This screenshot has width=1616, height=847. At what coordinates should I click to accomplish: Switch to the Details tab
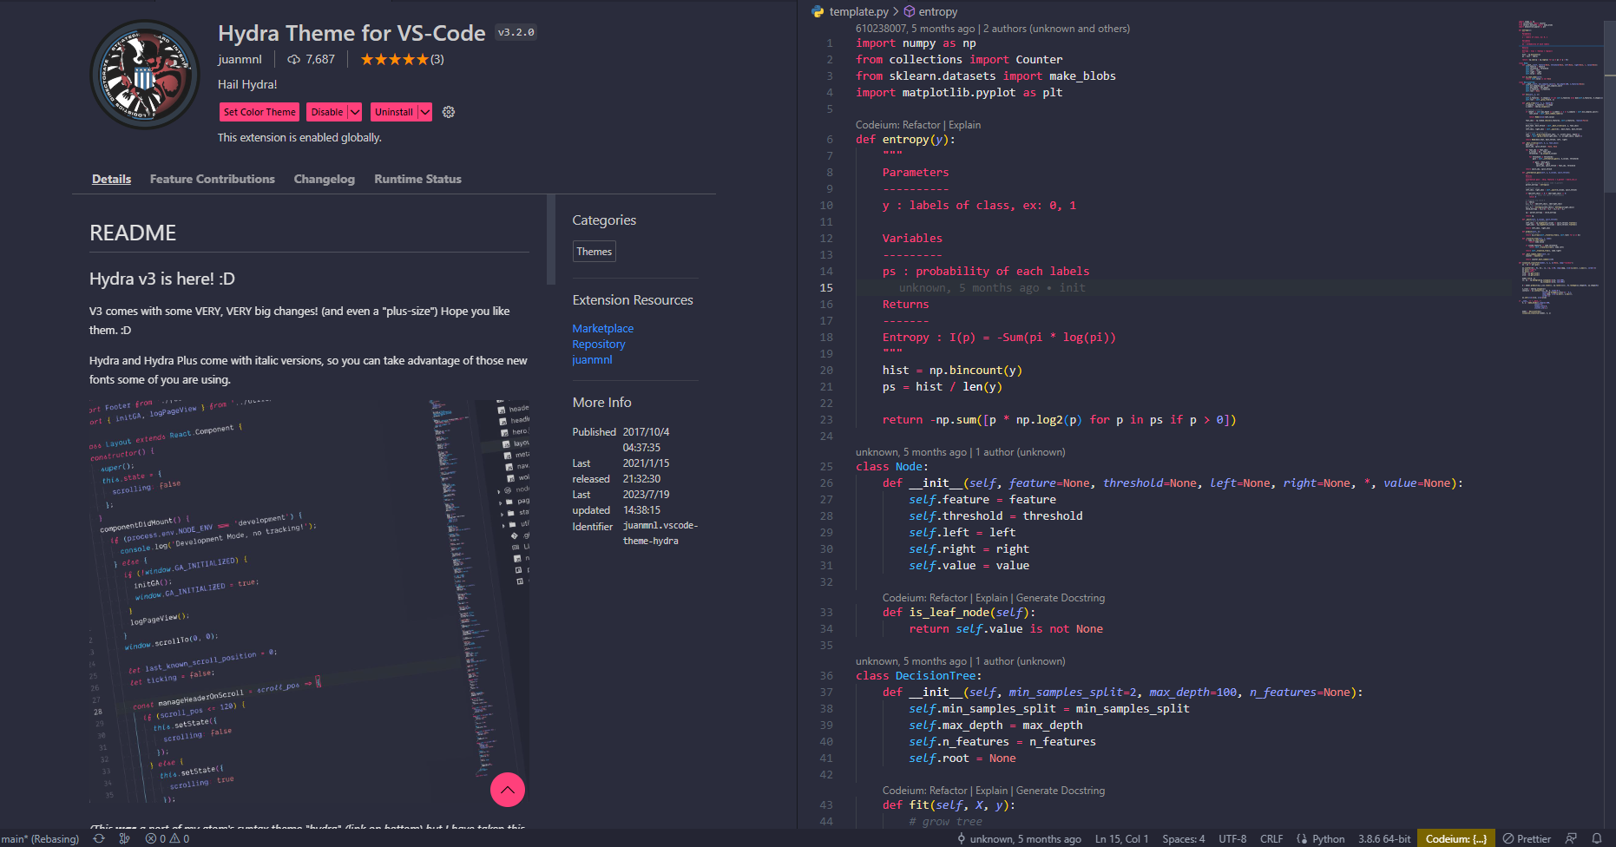(x=111, y=179)
